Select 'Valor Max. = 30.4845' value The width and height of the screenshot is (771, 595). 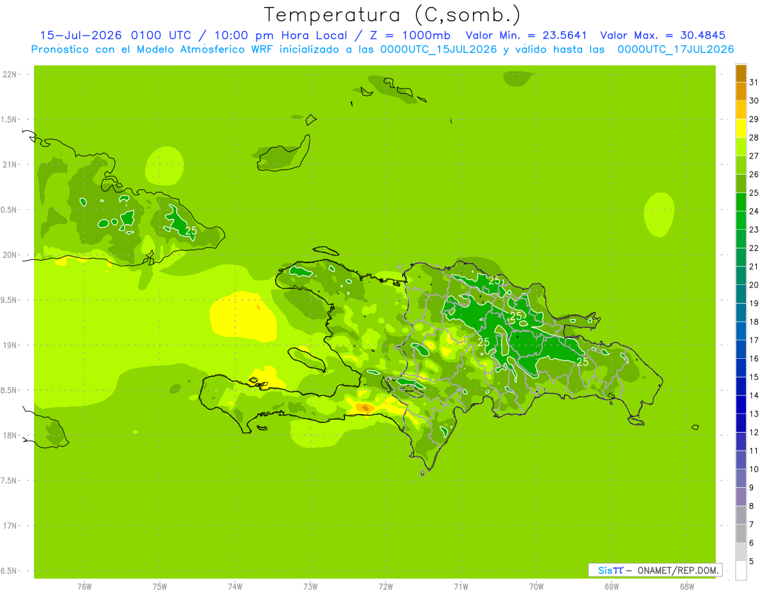[663, 35]
